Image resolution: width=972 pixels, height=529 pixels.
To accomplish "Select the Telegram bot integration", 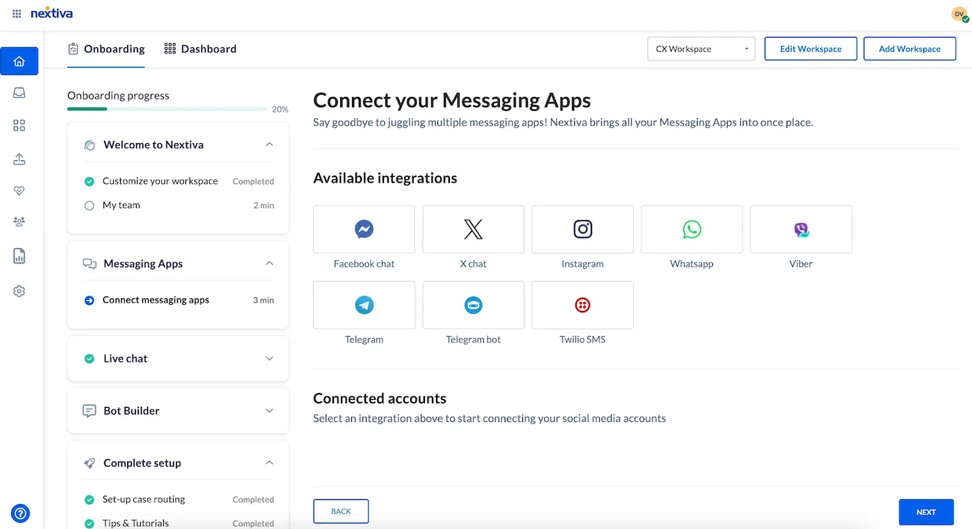I will tap(473, 305).
